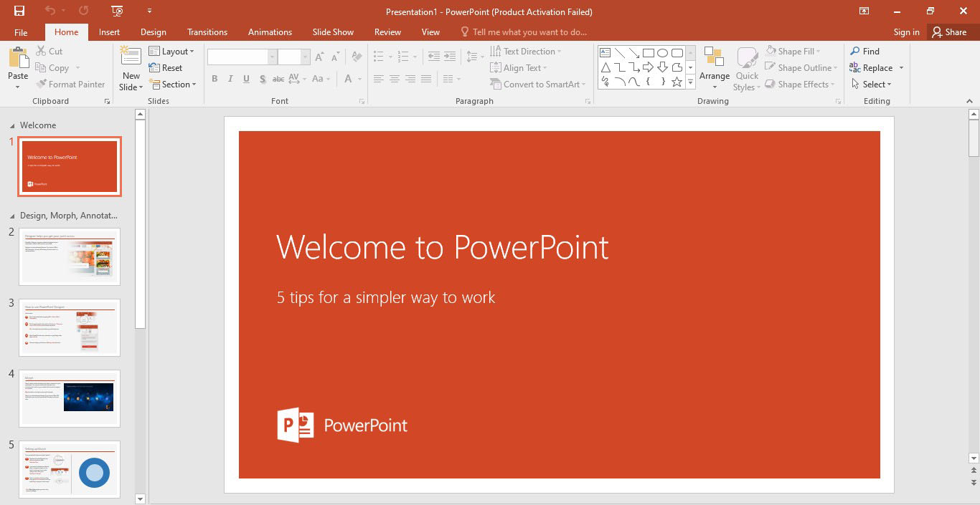This screenshot has width=980, height=505.
Task: Click the Paste clipboard icon
Action: click(18, 59)
